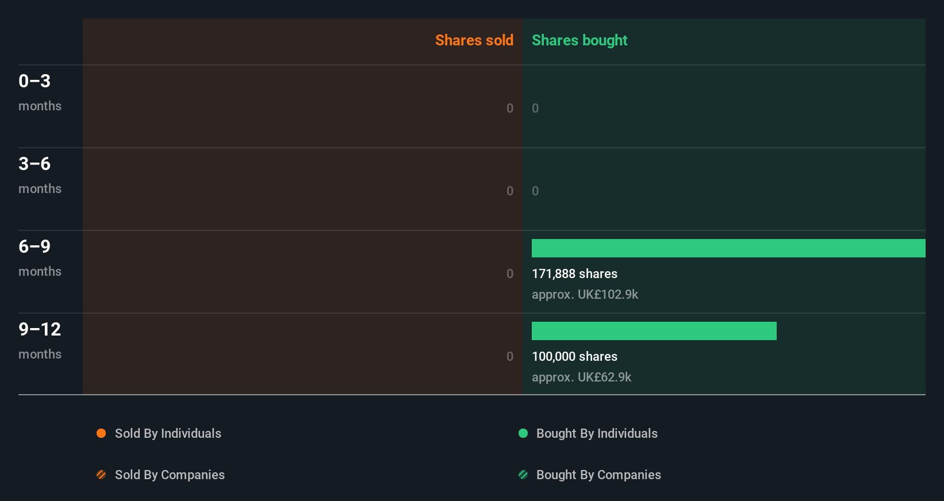Click the green bar for 6–9 months
Viewport: 944px width, 501px height.
(728, 248)
